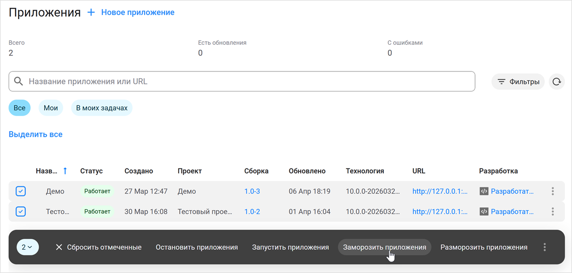Click Остановить приложения in action bar

197,247
